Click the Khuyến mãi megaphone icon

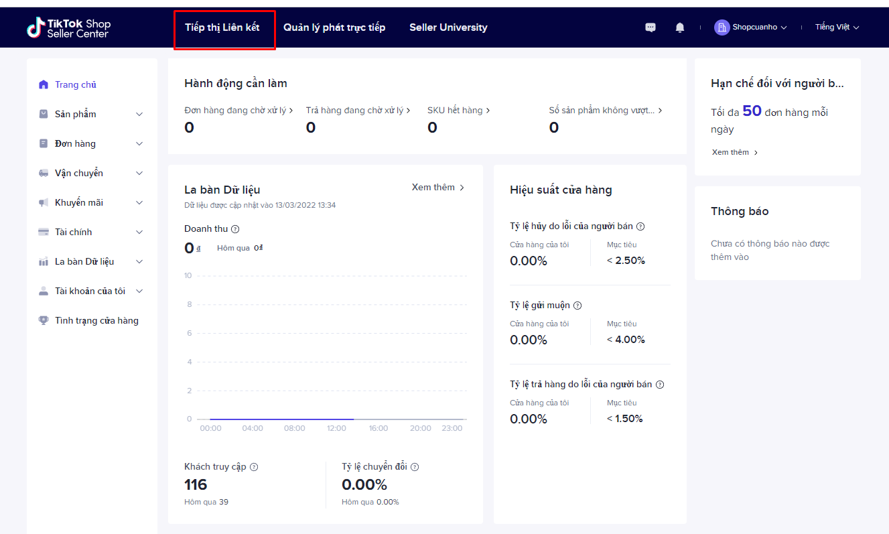click(x=44, y=202)
